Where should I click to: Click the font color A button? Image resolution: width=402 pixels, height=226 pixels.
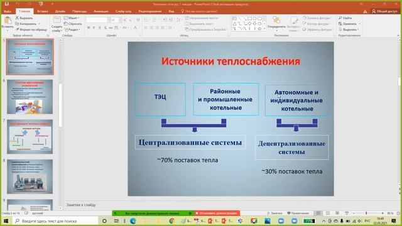click(x=135, y=28)
